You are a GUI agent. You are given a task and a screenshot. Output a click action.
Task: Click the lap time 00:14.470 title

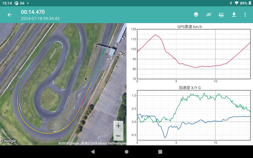33,12
